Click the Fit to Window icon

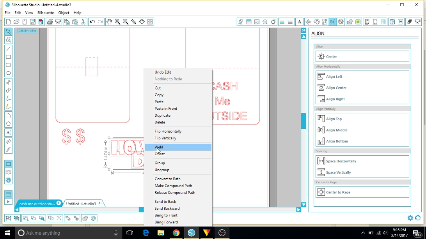coord(150,22)
